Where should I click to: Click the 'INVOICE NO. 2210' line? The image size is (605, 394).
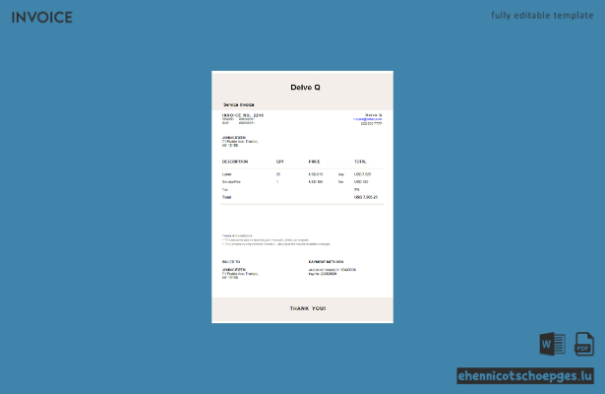(243, 115)
